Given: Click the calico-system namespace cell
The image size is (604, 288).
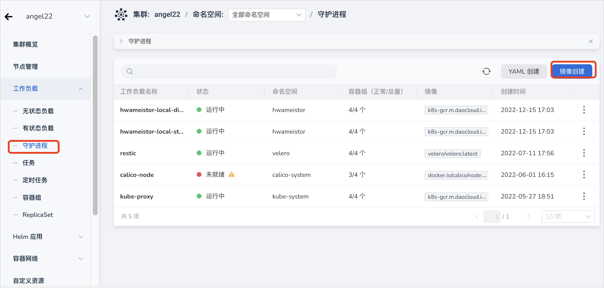Looking at the screenshot, I should click(x=291, y=175).
